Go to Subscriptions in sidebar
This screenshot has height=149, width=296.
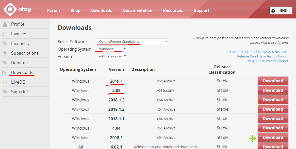click(x=25, y=53)
